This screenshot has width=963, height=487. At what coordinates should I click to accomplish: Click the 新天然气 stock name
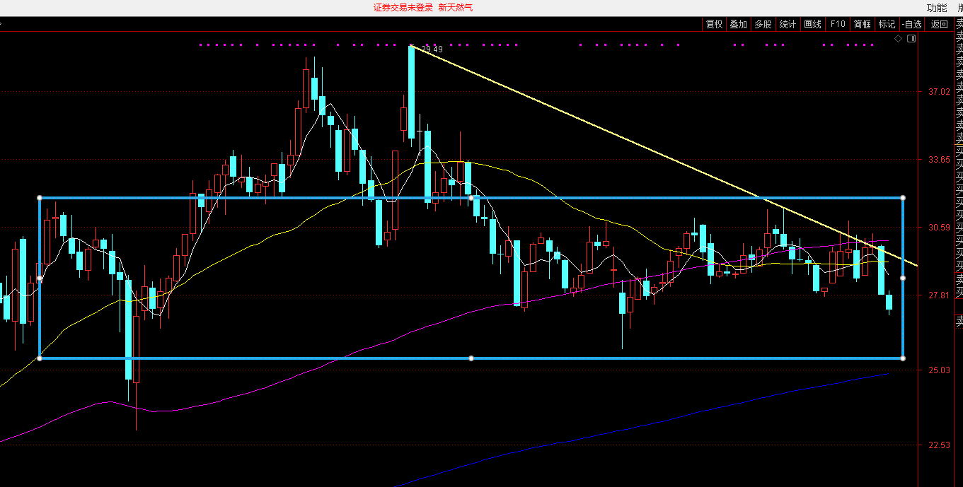pyautogui.click(x=456, y=8)
